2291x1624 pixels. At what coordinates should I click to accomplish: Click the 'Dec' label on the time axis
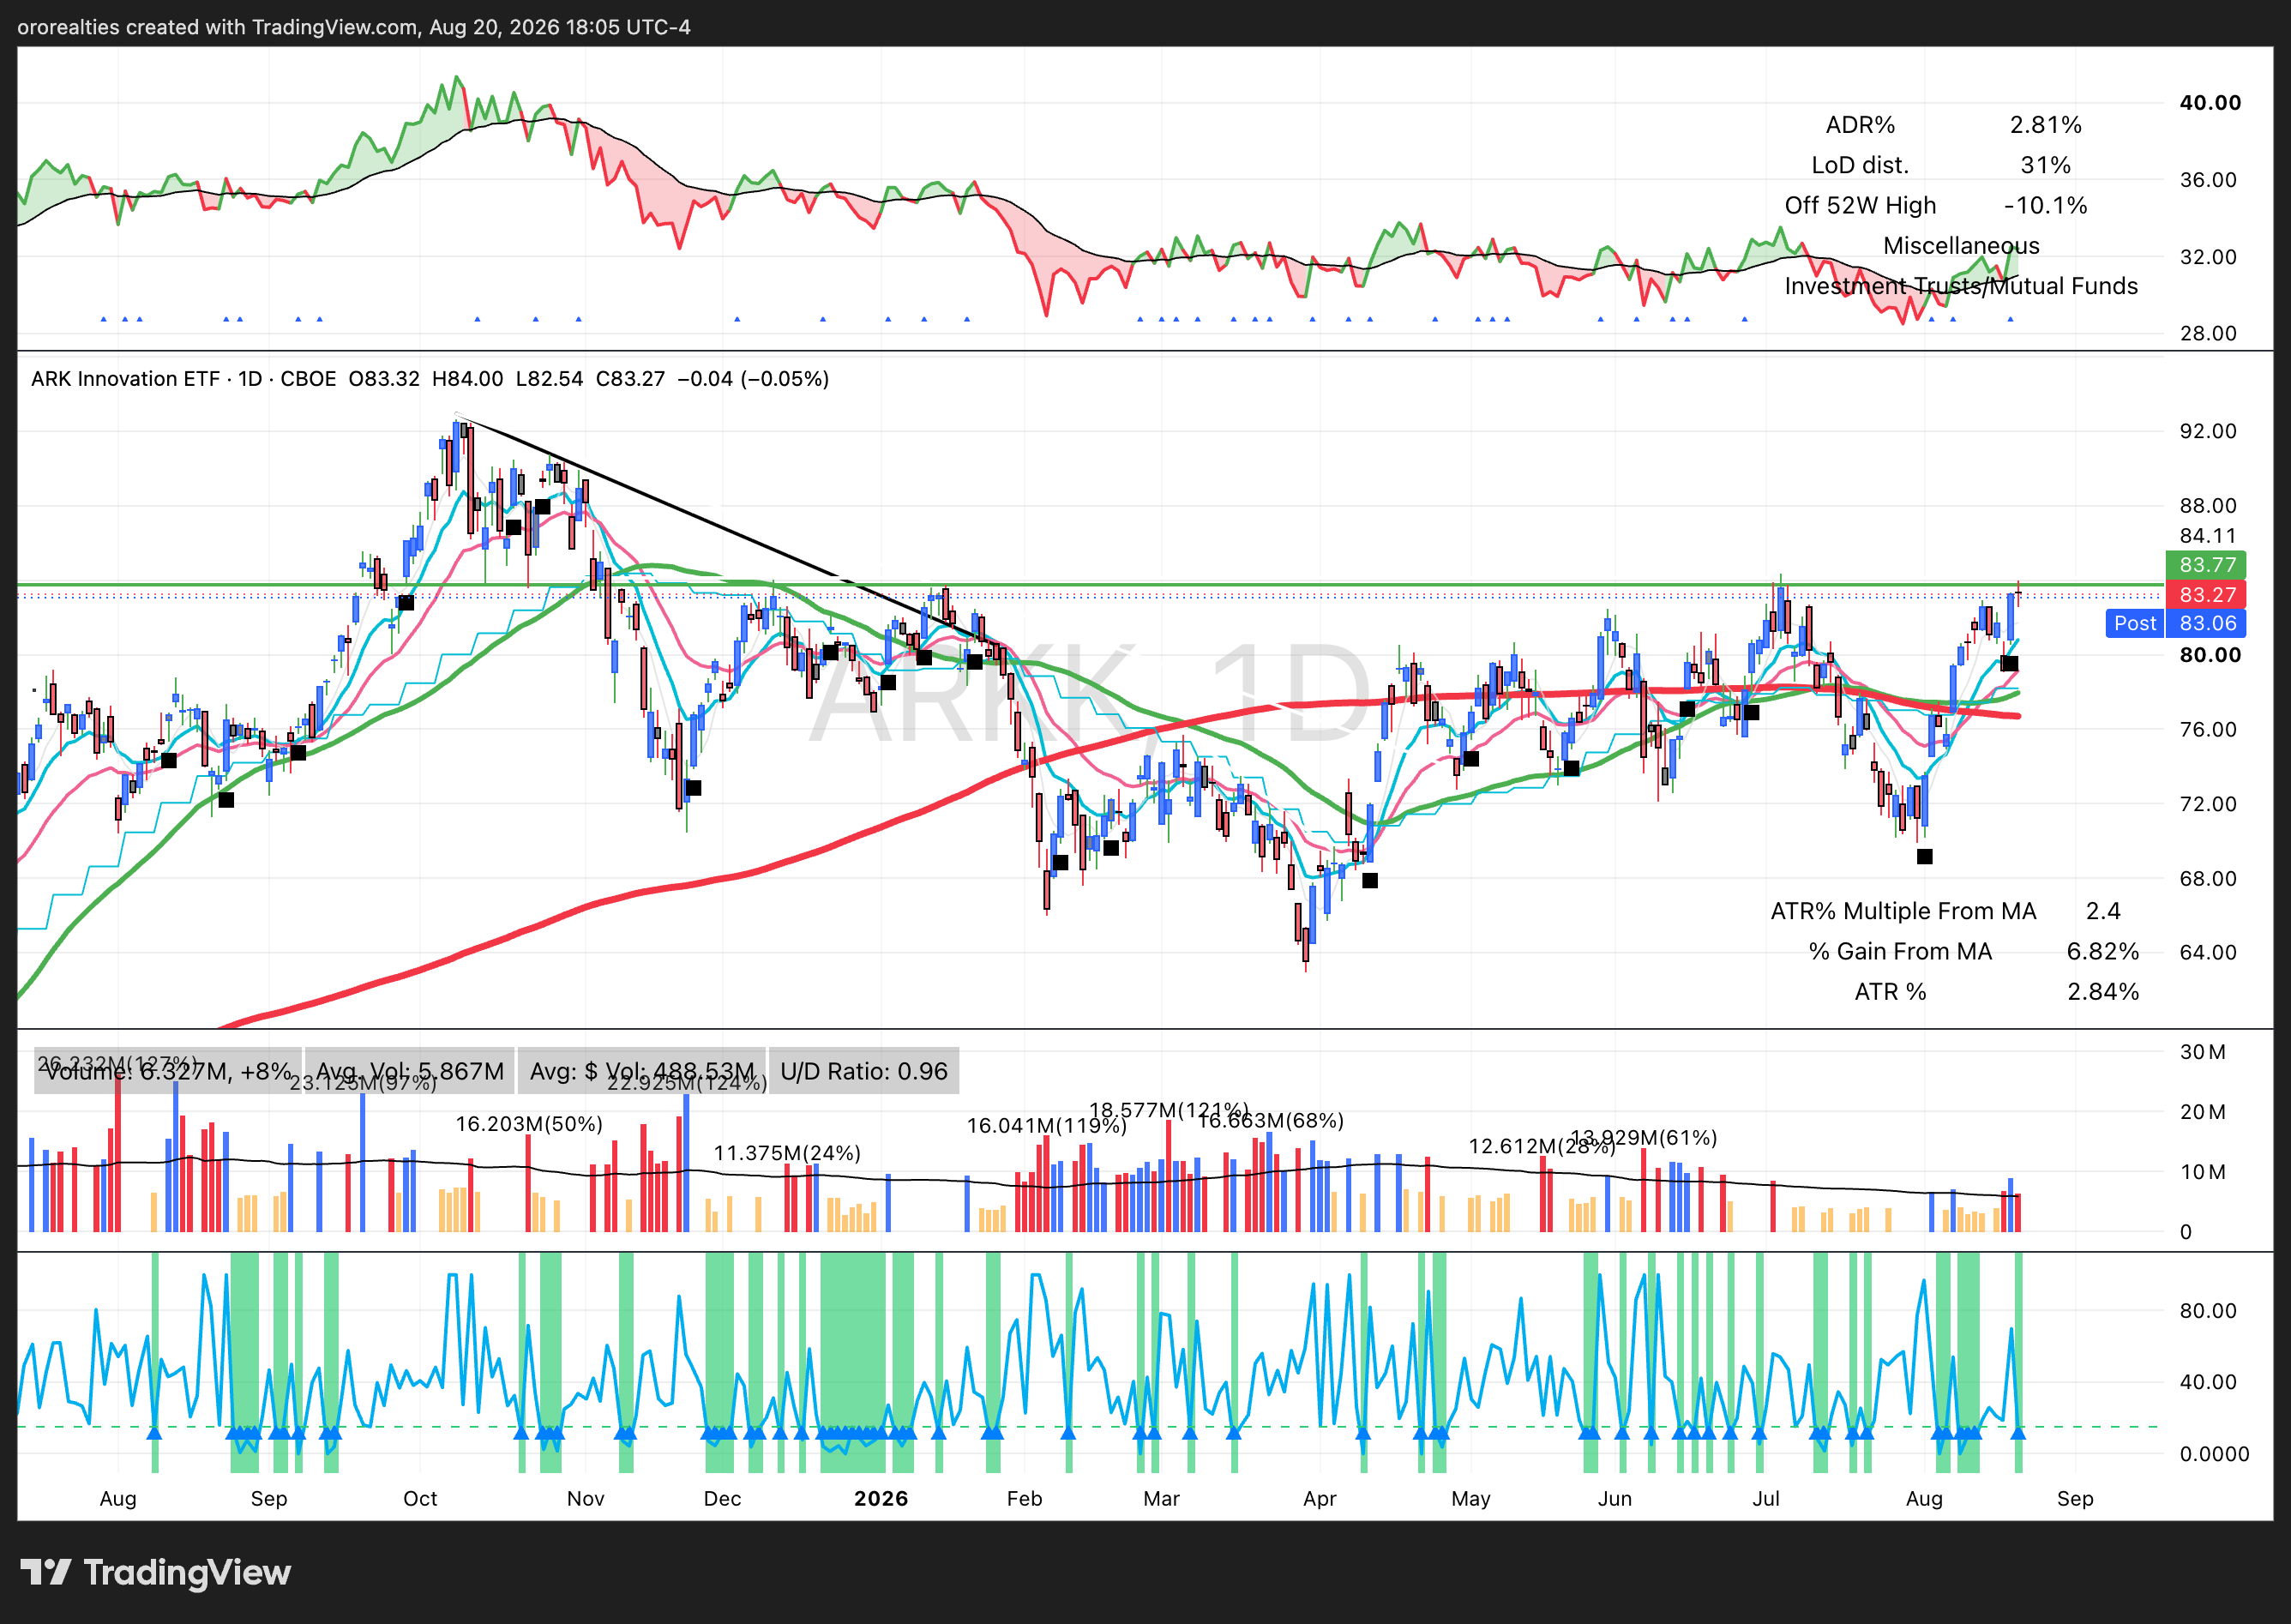[x=722, y=1499]
